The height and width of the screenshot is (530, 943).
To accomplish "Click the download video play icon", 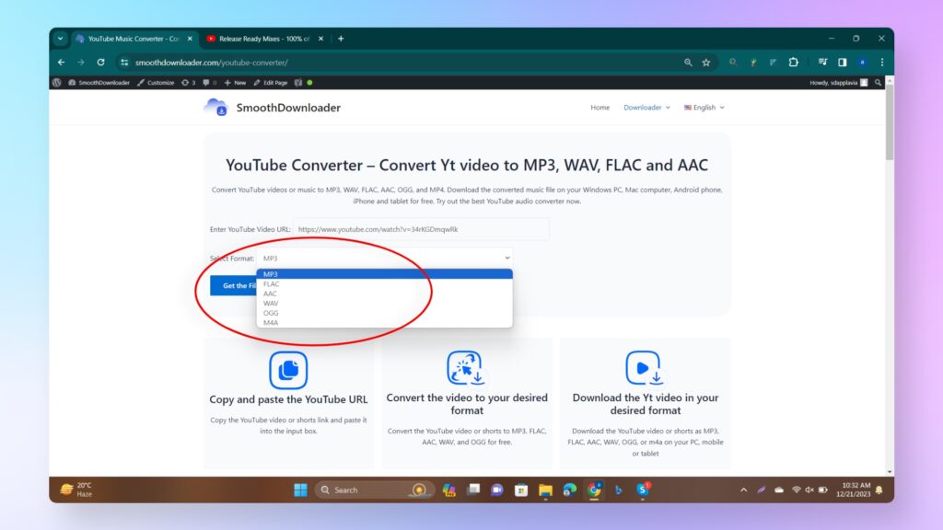I will (x=644, y=368).
